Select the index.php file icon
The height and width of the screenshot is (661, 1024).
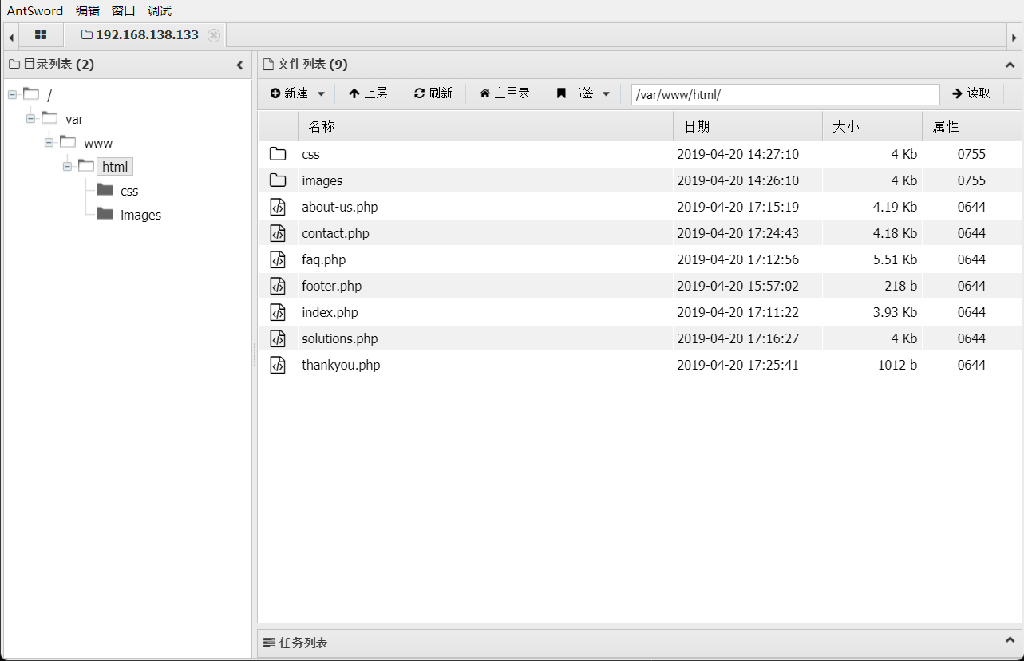[278, 312]
